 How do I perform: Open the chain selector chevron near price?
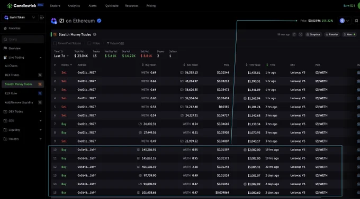pos(348,21)
